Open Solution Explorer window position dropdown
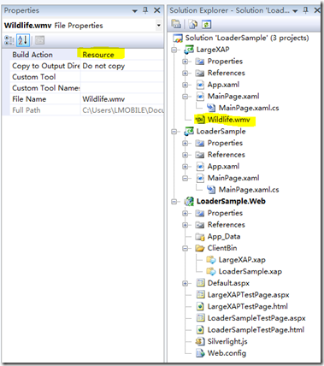This screenshot has height=366, width=324. click(x=295, y=11)
